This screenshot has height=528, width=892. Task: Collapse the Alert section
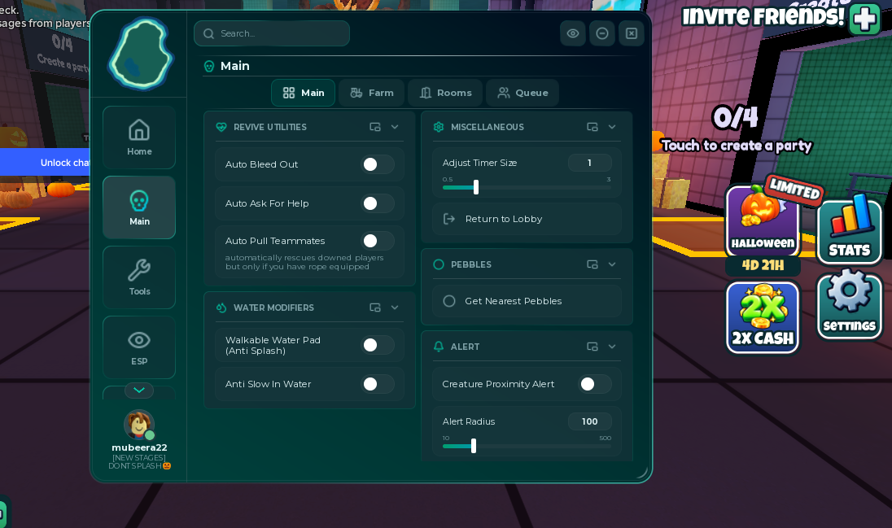point(612,347)
